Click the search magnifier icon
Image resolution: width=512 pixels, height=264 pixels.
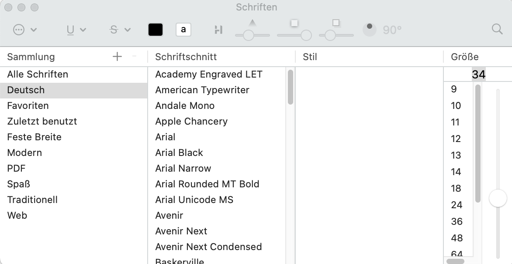tap(497, 29)
